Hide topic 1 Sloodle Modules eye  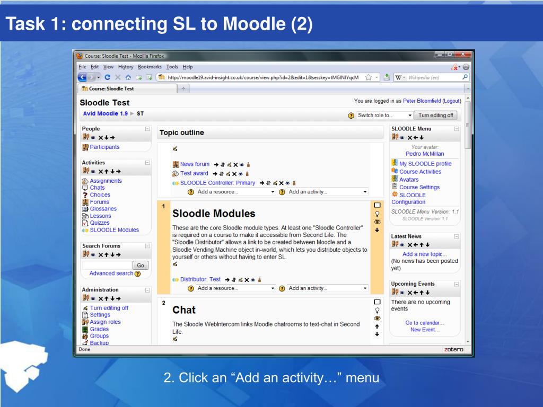tap(377, 222)
